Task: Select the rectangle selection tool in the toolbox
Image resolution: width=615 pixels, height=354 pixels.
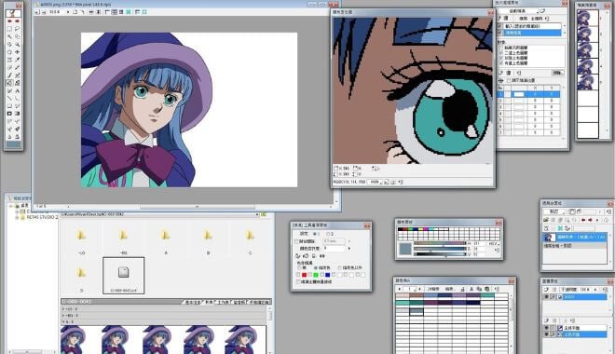Action: (x=9, y=29)
